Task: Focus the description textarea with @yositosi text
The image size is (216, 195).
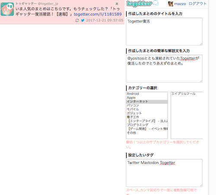Action: [164, 69]
